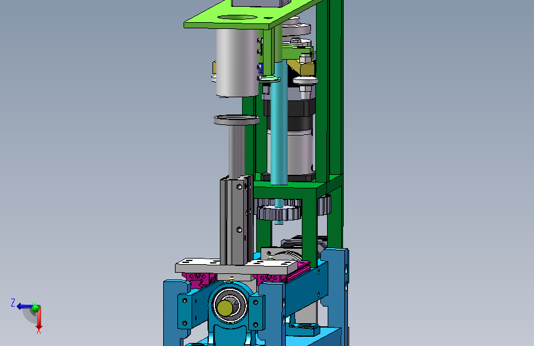
Task: Pick the gray ring flange above the thin rod
Action: coord(237,120)
